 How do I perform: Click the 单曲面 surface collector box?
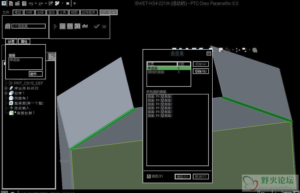(26, 64)
